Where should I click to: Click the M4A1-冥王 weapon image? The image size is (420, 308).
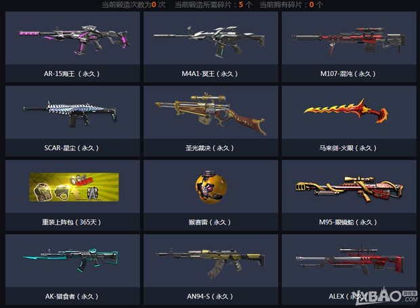coord(209,41)
